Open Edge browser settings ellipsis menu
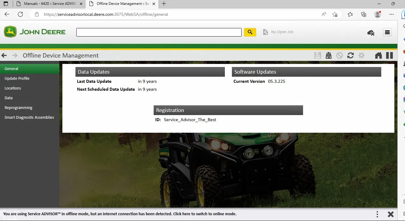This screenshot has height=221, width=405. (x=392, y=14)
